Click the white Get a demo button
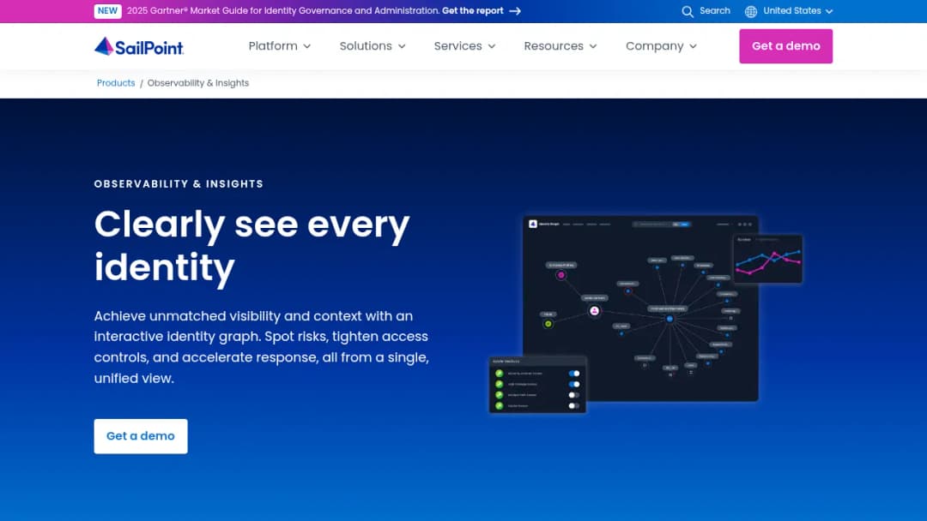 [x=141, y=436]
